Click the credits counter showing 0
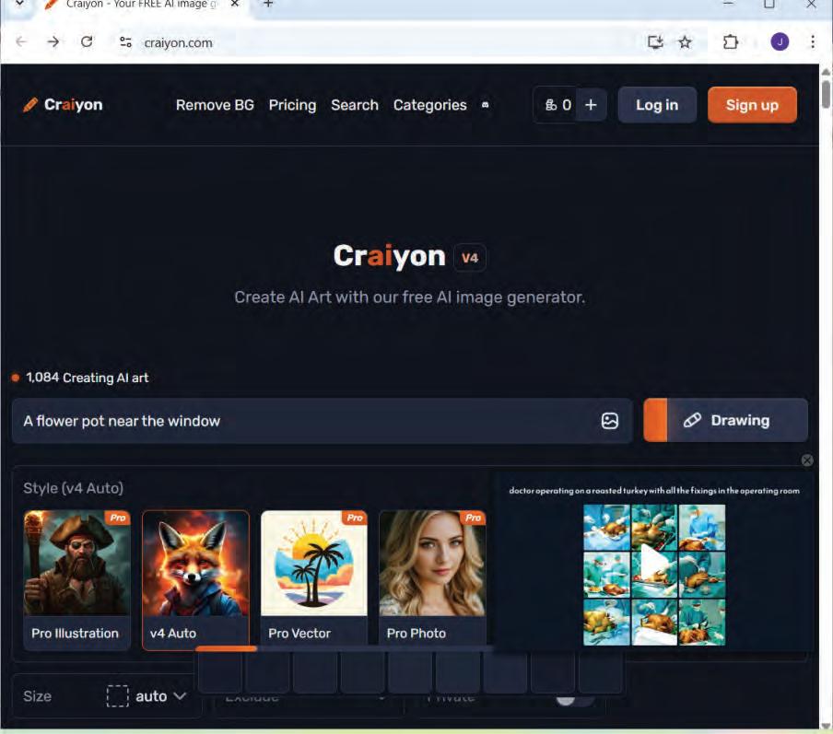The height and width of the screenshot is (734, 833). tap(556, 105)
